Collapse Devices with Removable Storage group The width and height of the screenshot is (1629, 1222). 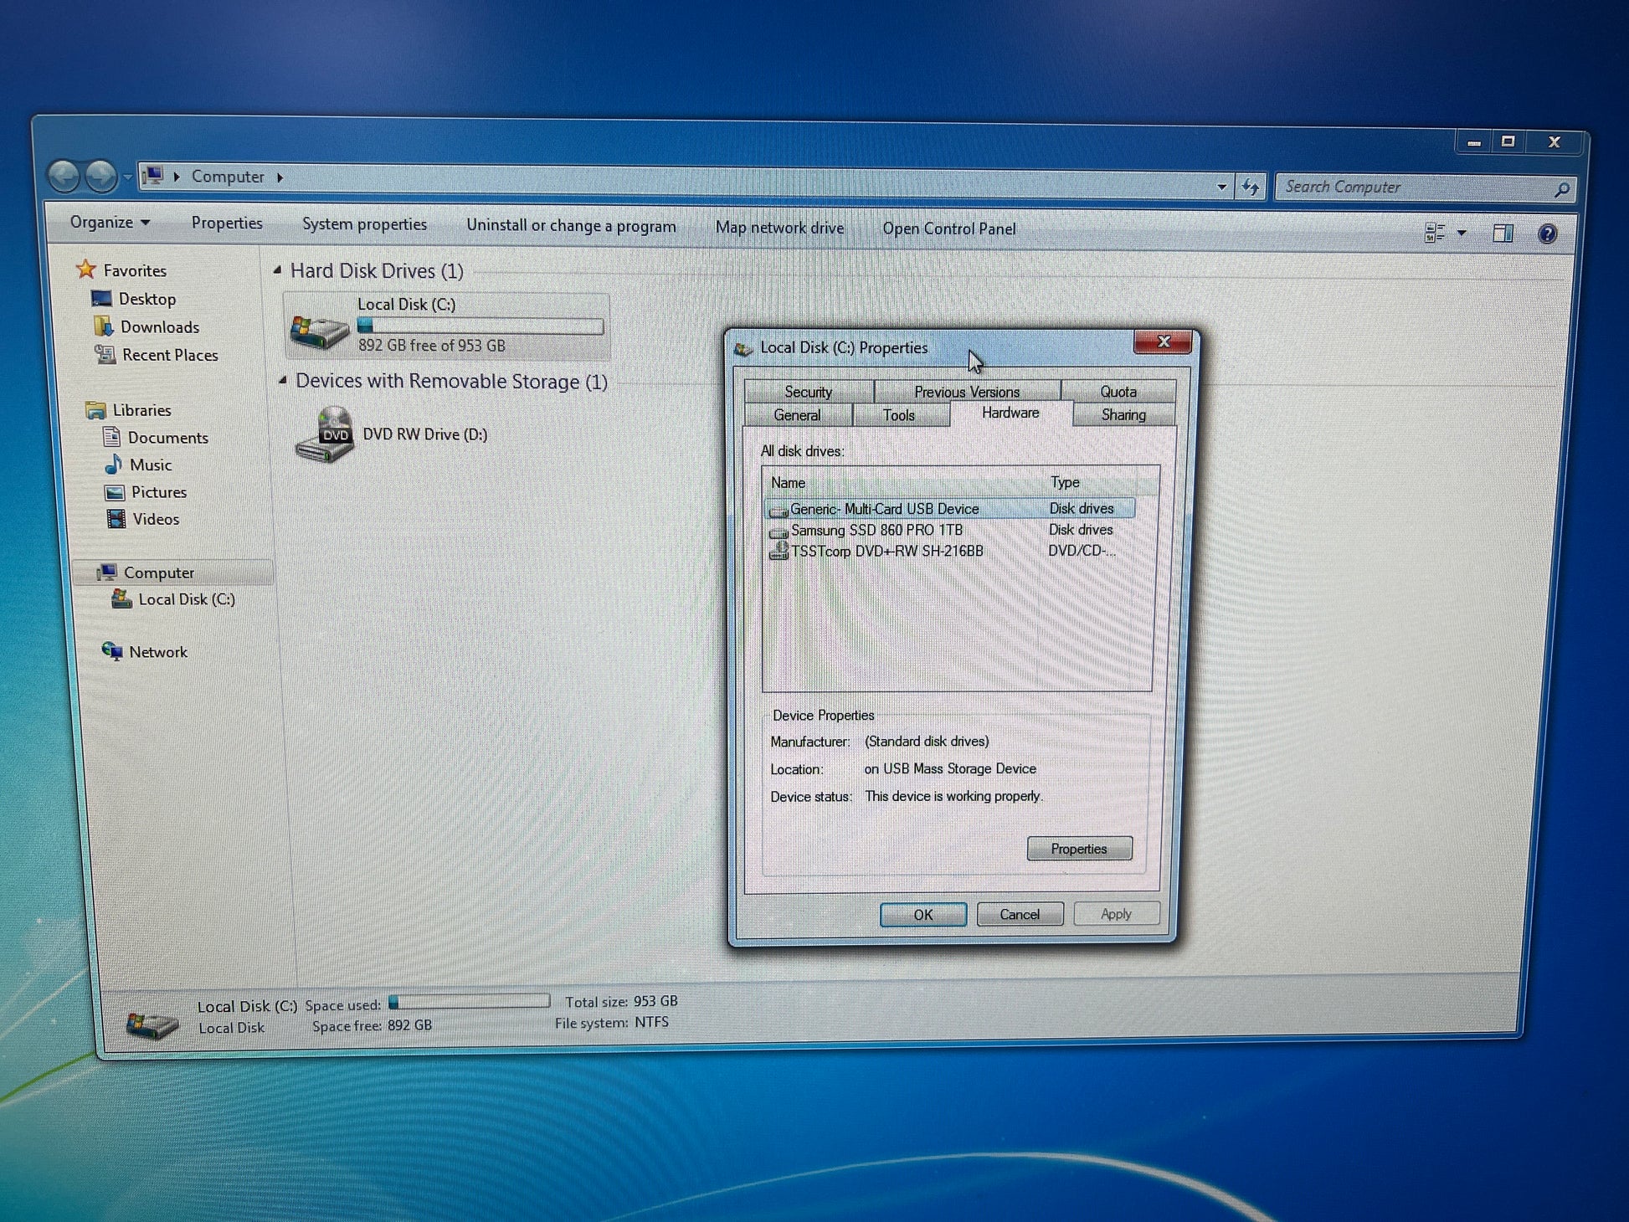283,381
